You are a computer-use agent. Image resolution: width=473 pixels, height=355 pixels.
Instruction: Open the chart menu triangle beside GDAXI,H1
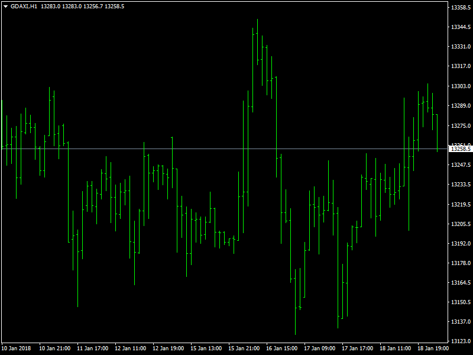(x=5, y=7)
